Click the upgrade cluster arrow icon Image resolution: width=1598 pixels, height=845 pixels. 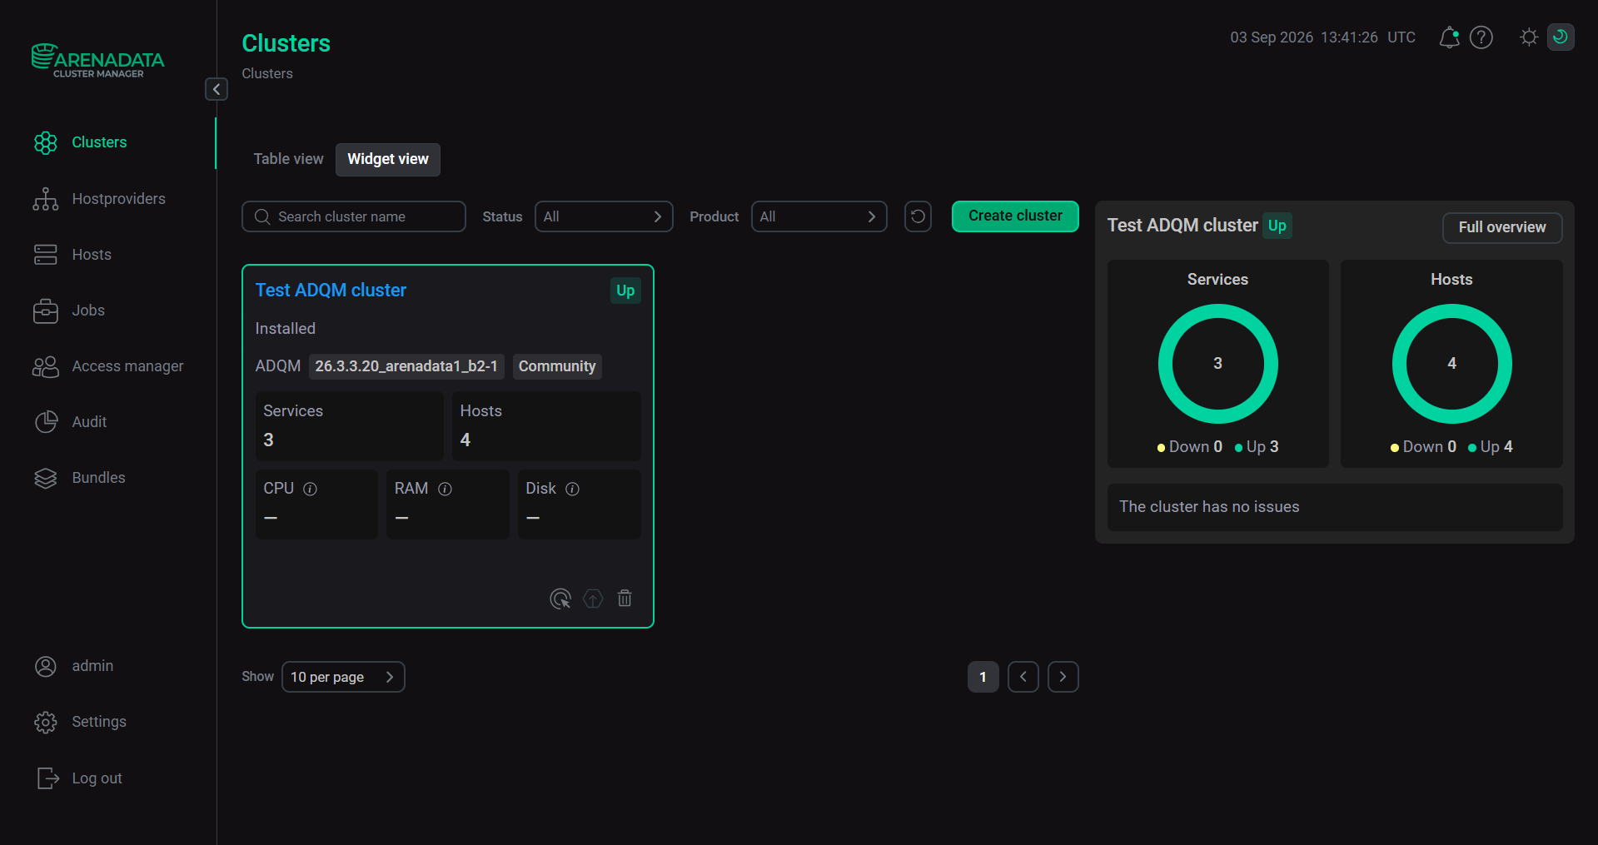click(x=593, y=599)
